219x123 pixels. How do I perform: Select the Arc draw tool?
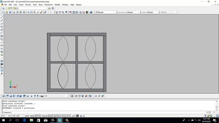click(x=2, y=33)
